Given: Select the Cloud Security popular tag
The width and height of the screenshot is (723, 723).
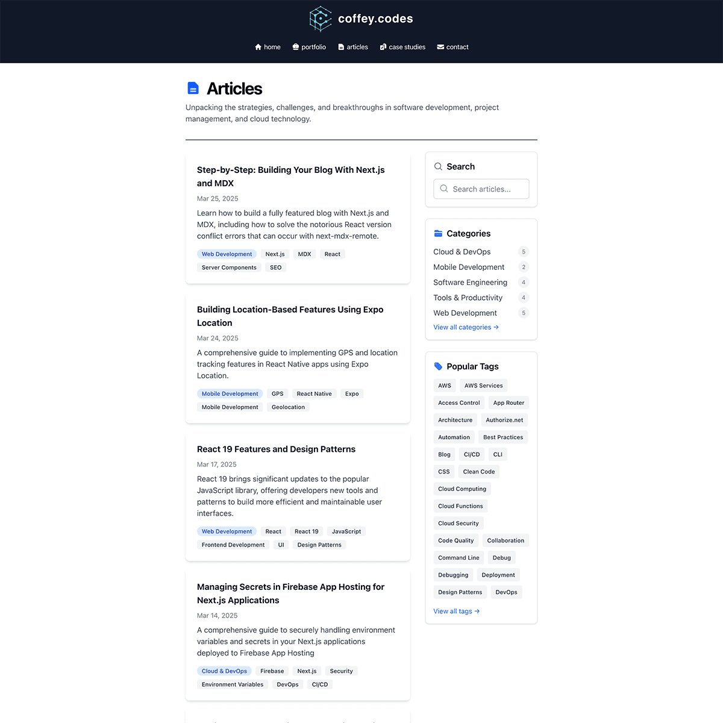Looking at the screenshot, I should point(459,524).
